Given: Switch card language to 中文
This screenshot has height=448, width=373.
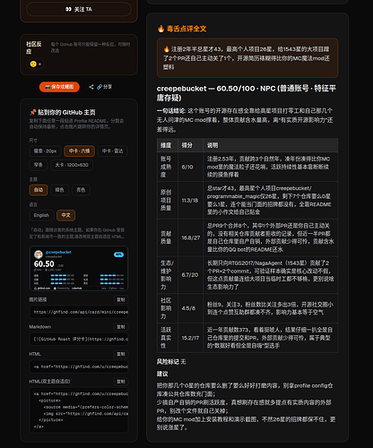Looking at the screenshot, I should tap(65, 215).
